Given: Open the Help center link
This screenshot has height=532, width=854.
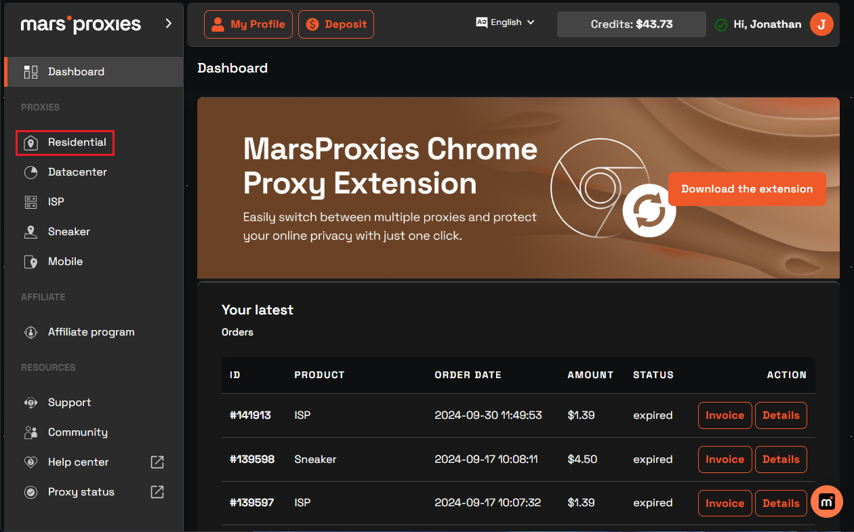Looking at the screenshot, I should [x=78, y=462].
